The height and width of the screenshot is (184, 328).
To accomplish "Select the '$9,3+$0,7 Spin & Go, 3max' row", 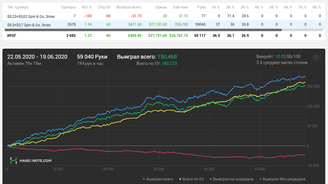I will (x=164, y=25).
